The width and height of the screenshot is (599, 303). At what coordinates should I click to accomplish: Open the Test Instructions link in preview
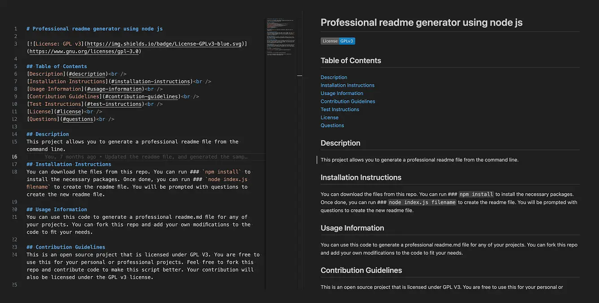coord(340,109)
